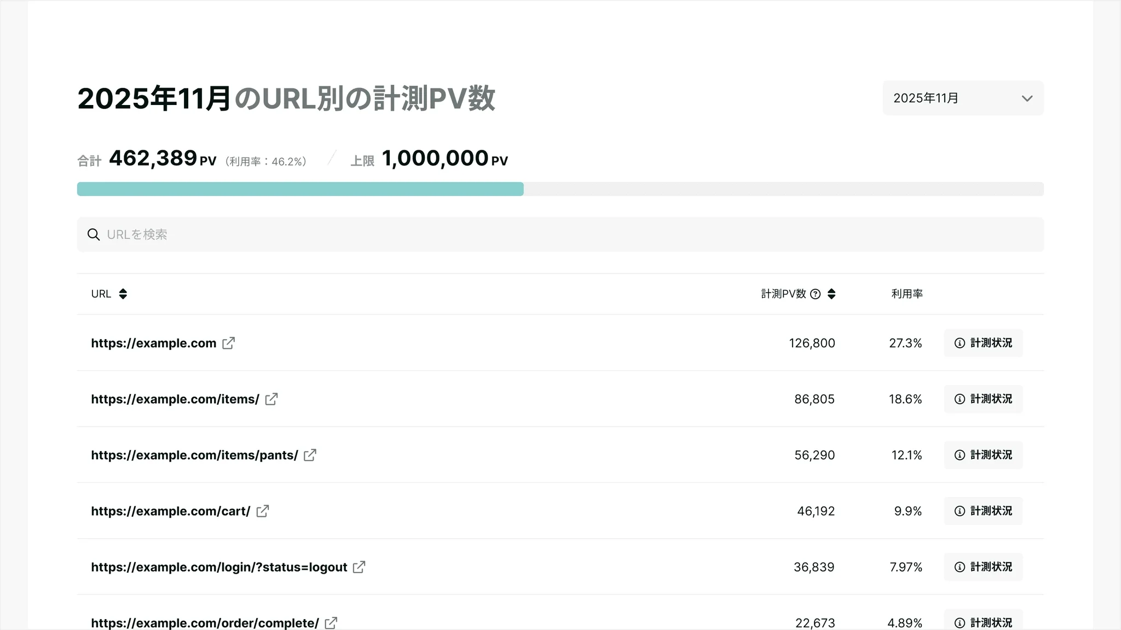
Task: Open 計測状況 for /items/pants/ row
Action: (x=983, y=455)
